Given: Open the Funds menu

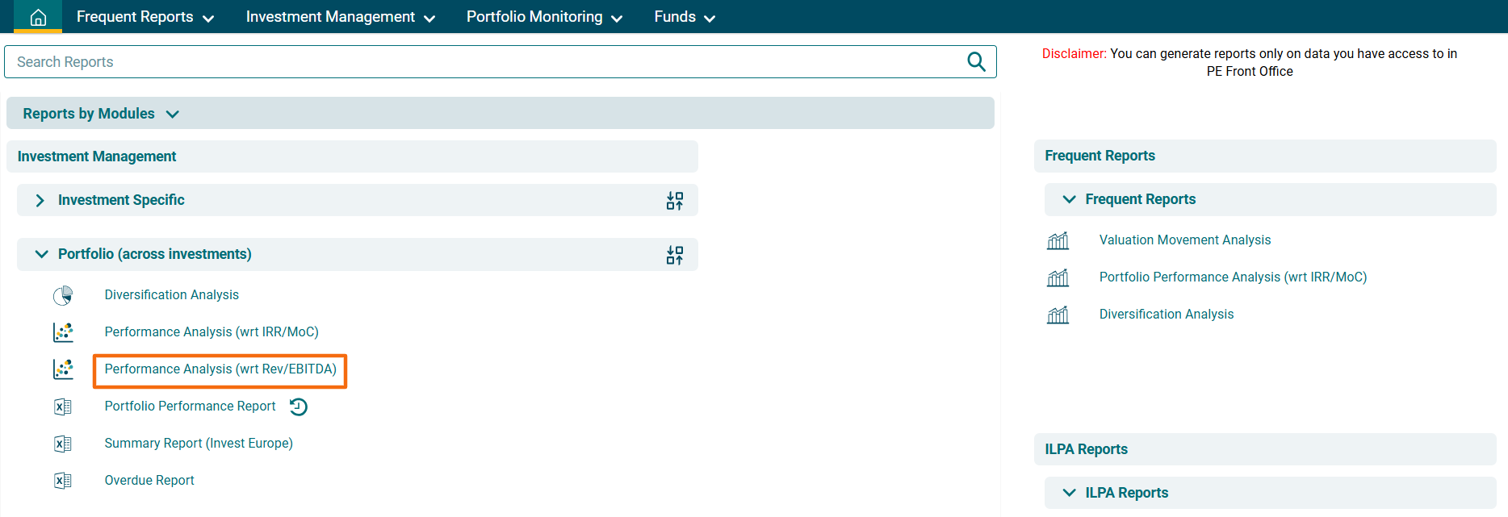Looking at the screenshot, I should pos(684,17).
